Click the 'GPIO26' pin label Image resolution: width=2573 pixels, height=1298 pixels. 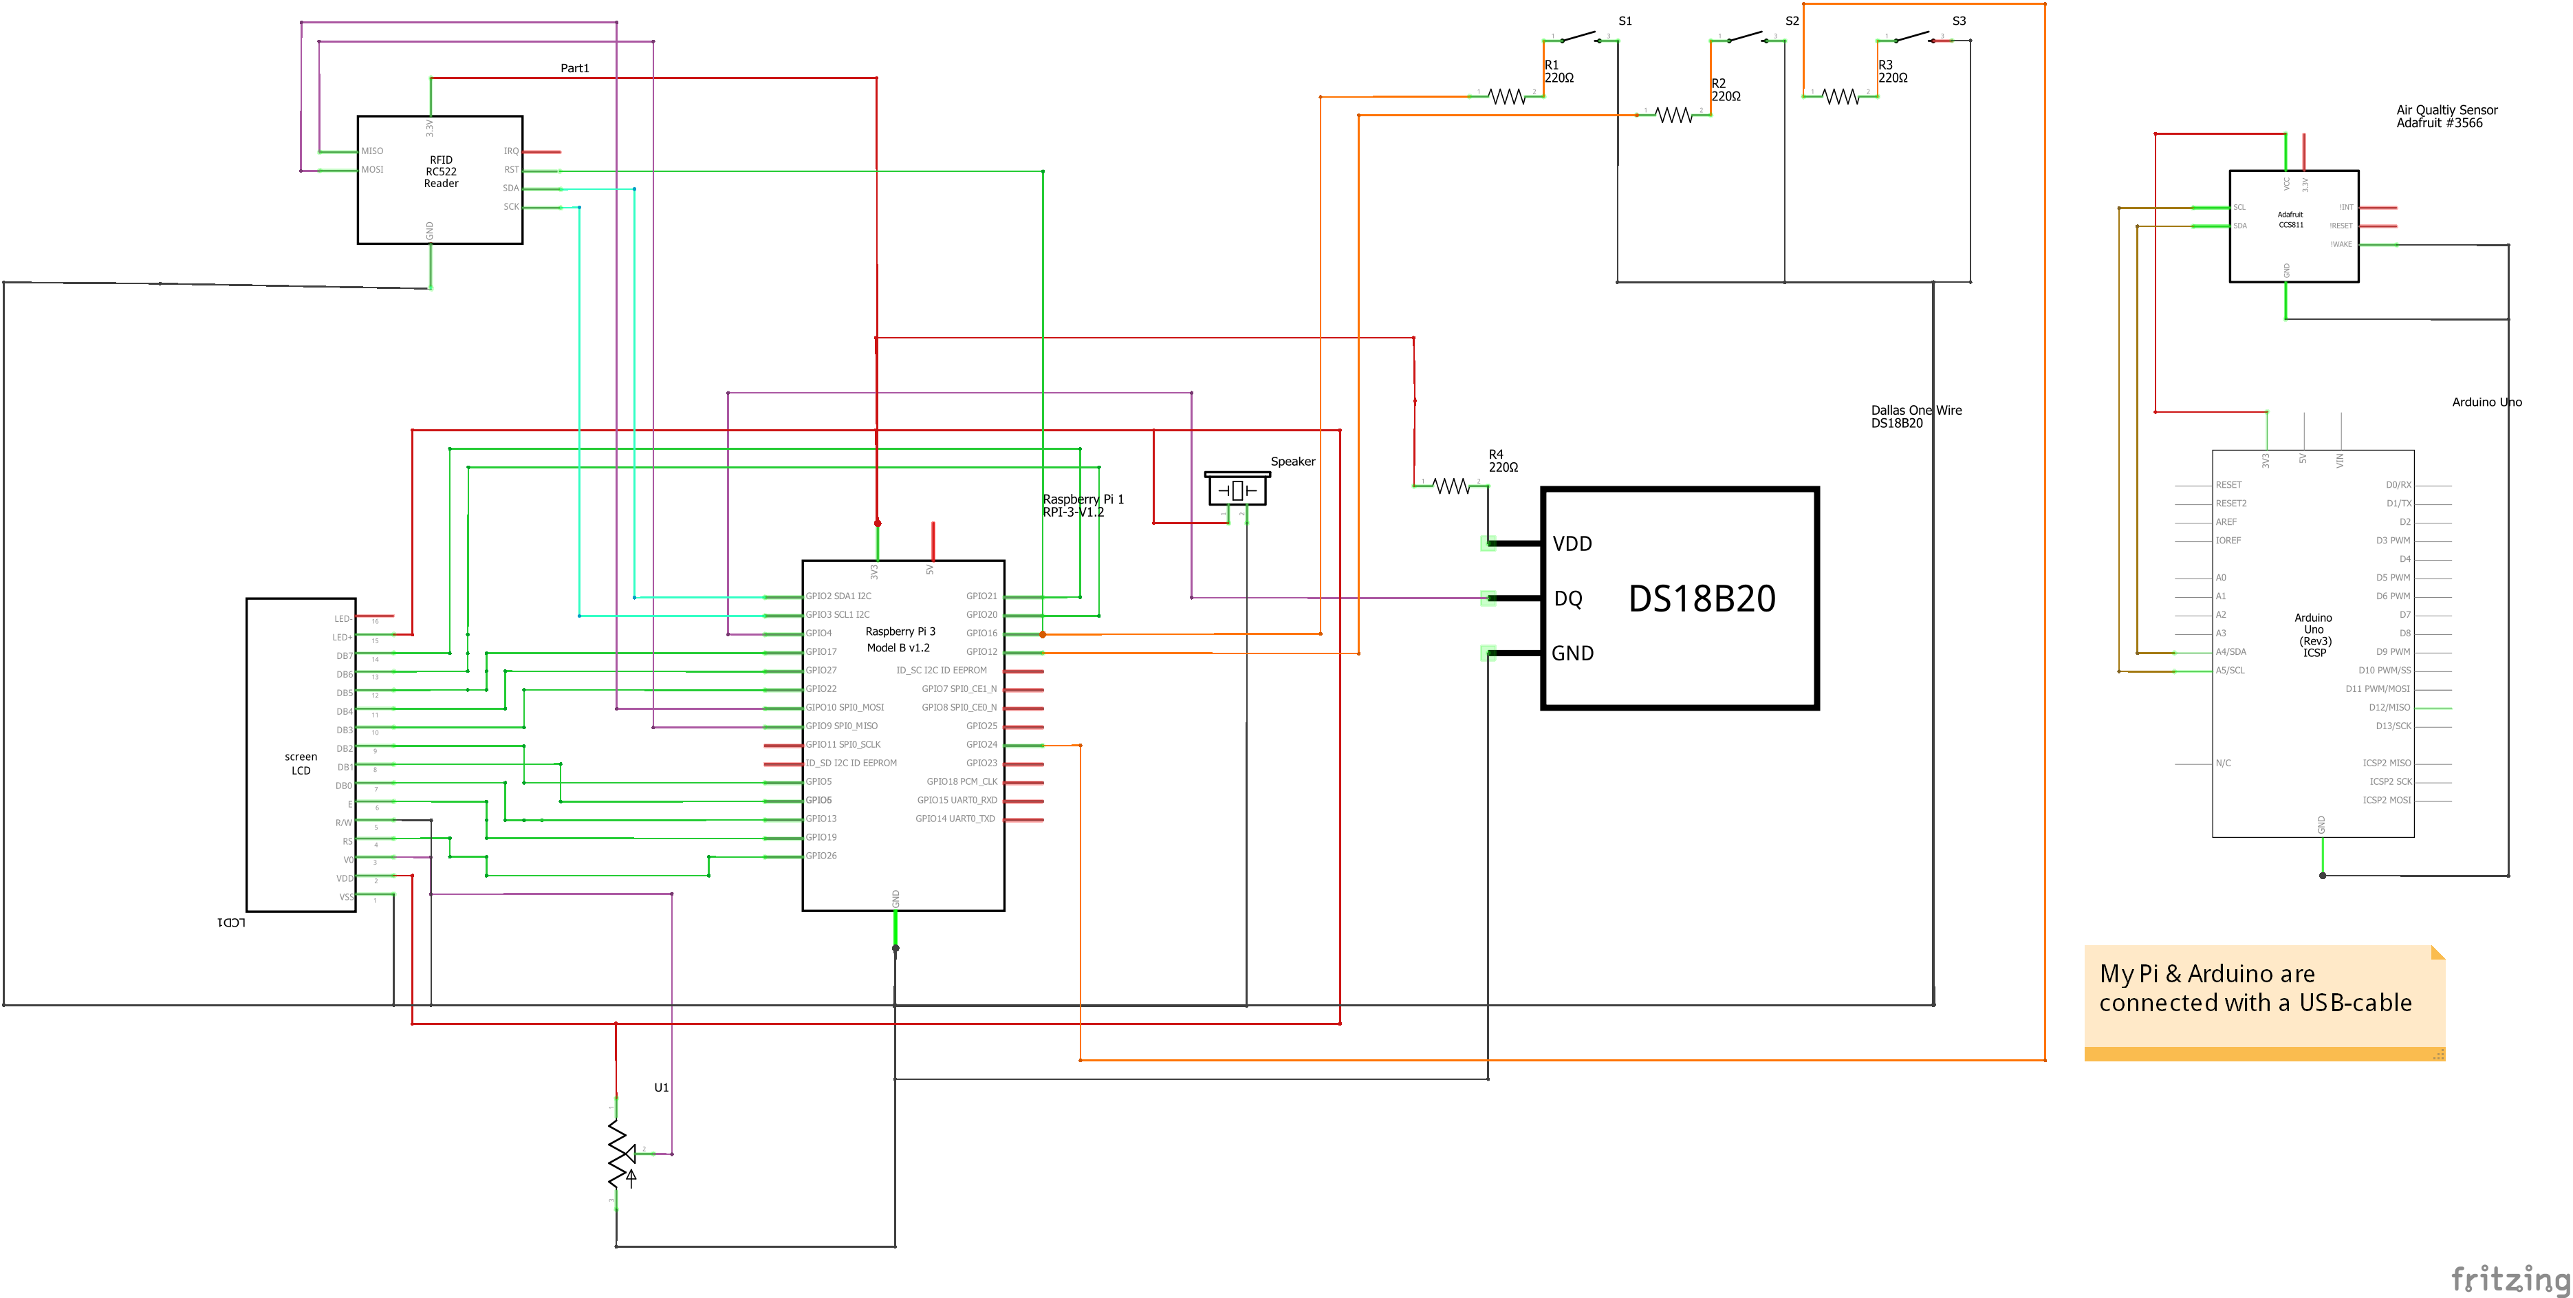coord(821,855)
